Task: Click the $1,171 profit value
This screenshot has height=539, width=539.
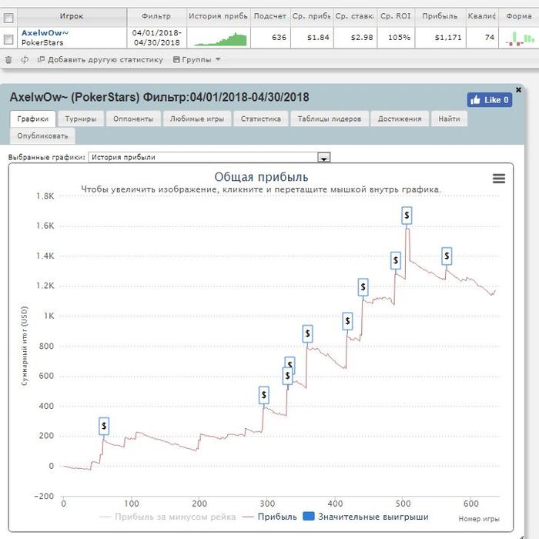Action: click(x=448, y=38)
